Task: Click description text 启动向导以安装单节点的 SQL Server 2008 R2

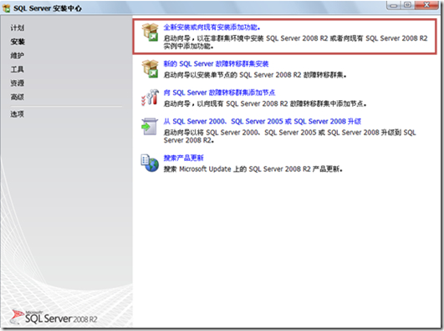Action: point(255,75)
